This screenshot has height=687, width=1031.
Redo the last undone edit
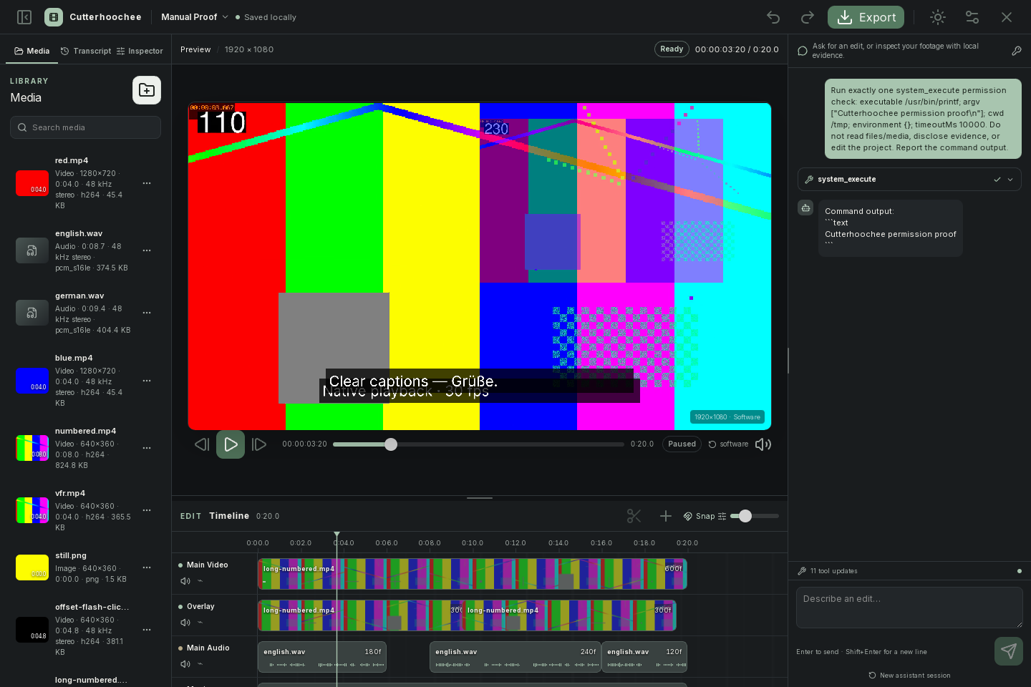[808, 17]
